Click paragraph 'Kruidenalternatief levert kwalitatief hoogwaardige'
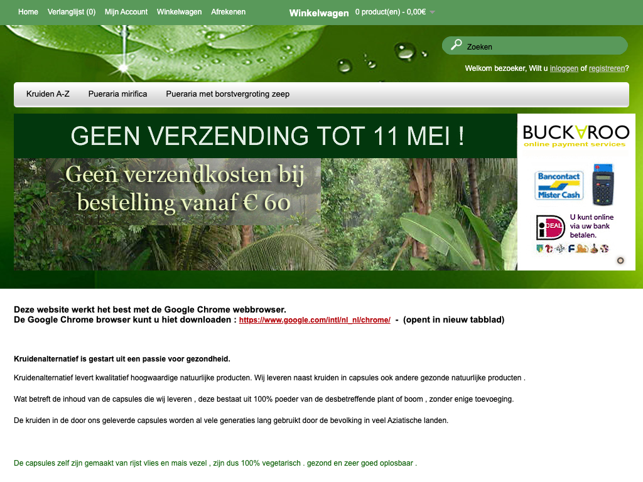 coord(269,378)
